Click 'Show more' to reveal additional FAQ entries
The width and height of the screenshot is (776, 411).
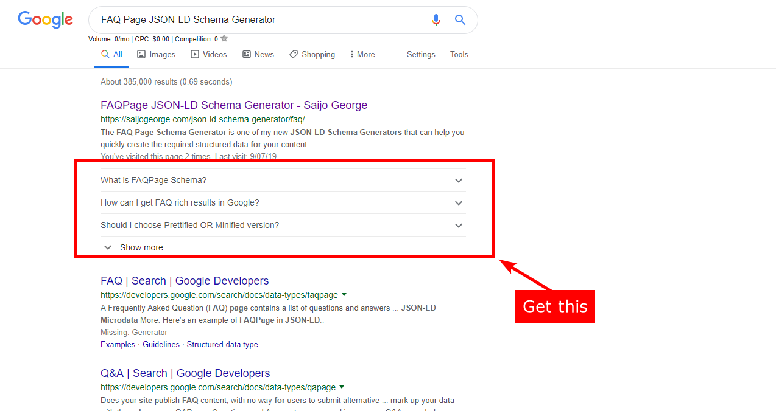click(141, 247)
